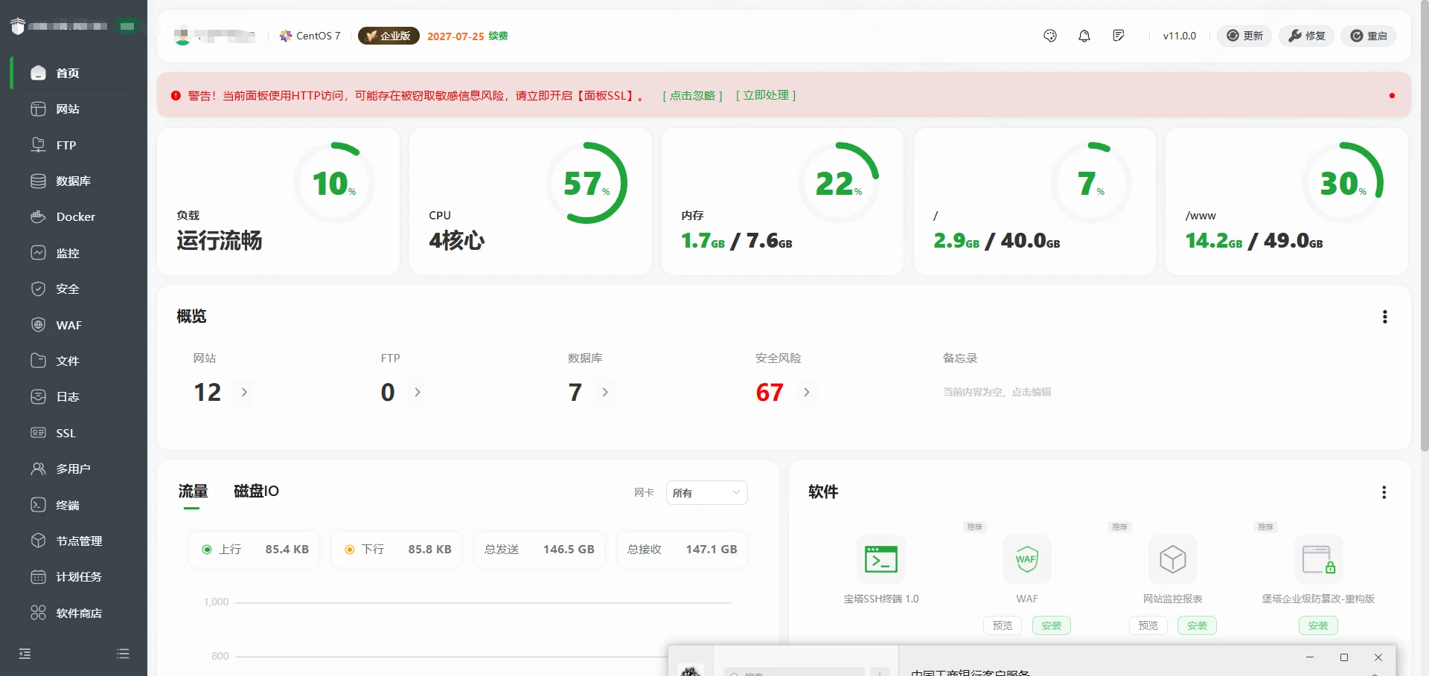This screenshot has height=676, width=1429.
Task: Open Docker in the sidebar menu
Action: 75,217
